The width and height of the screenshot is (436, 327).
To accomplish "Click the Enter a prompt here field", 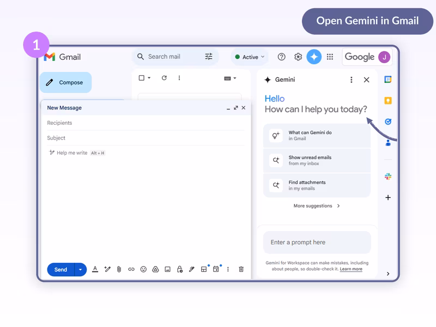I will [x=317, y=242].
